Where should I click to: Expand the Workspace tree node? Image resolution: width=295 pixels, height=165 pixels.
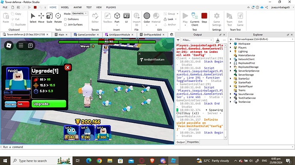(x=231, y=43)
